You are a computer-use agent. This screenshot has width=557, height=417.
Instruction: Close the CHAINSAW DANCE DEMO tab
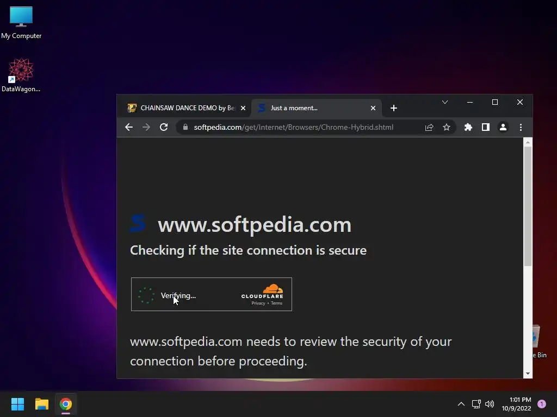pyautogui.click(x=243, y=108)
